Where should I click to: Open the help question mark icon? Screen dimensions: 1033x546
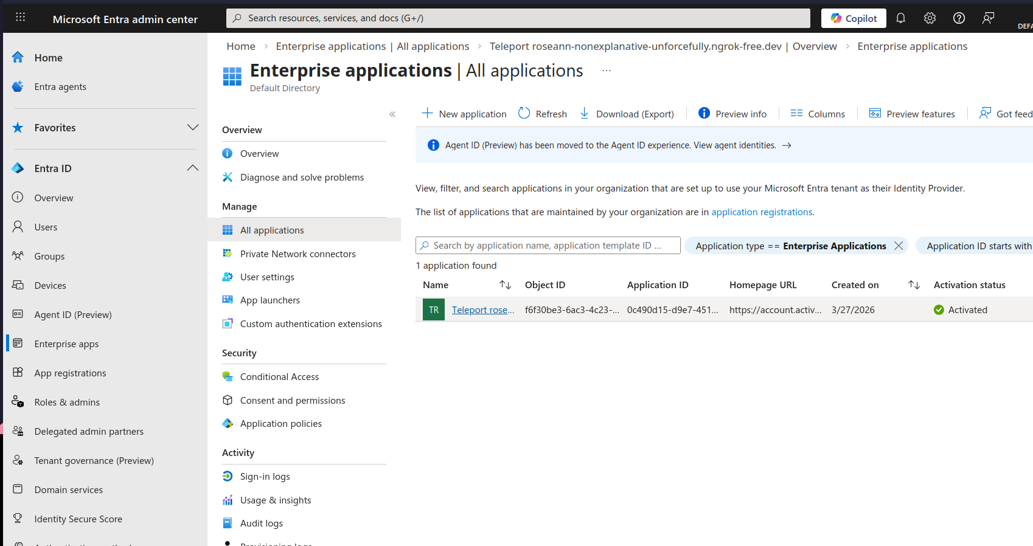click(x=959, y=18)
